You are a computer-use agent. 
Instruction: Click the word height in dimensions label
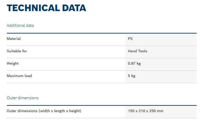pyautogui.click(x=75, y=111)
